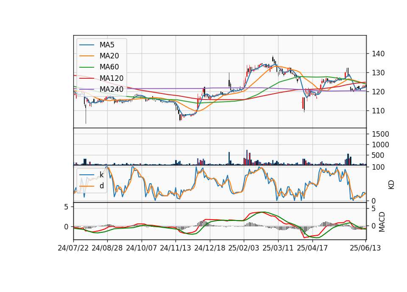
Task: Click the 25/06/13 date label
Action: [365, 248]
